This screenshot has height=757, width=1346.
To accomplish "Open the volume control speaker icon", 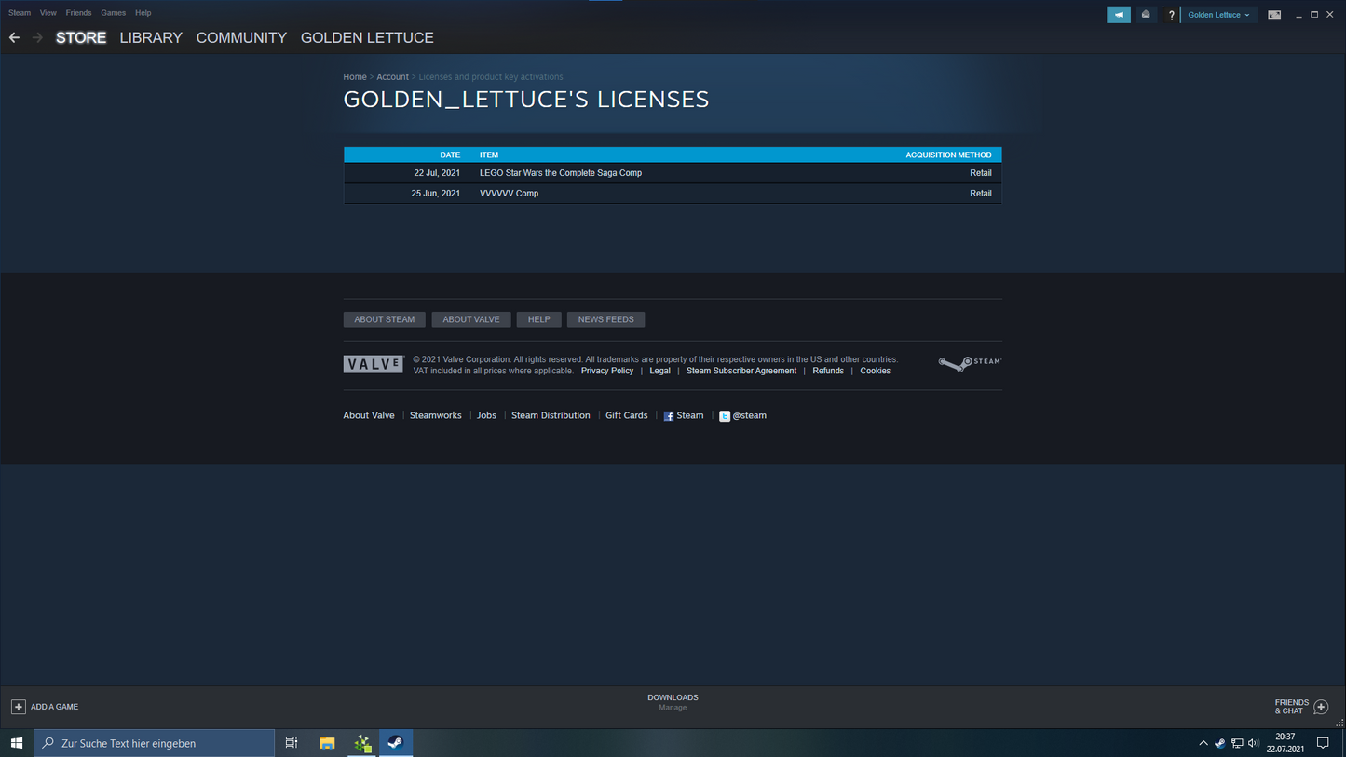I will click(1254, 743).
